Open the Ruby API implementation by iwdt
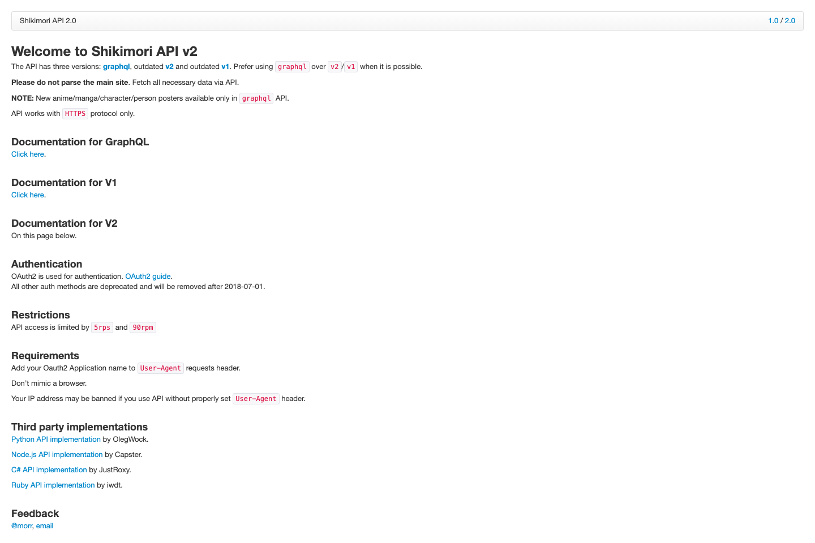 [53, 485]
